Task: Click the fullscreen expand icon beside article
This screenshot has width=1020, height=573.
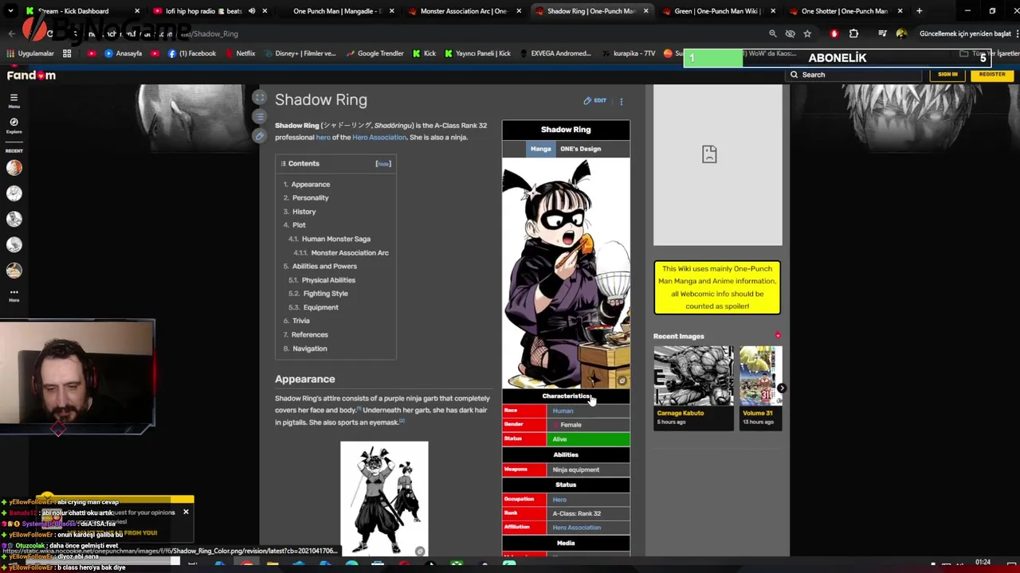Action: coord(259,98)
